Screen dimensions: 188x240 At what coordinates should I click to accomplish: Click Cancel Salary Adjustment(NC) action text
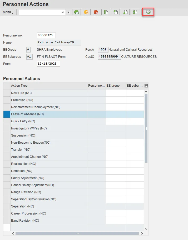point(33,185)
